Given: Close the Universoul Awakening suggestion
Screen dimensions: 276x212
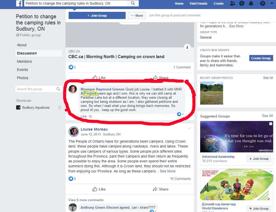Looking at the screenshot, I should pos(271,124).
